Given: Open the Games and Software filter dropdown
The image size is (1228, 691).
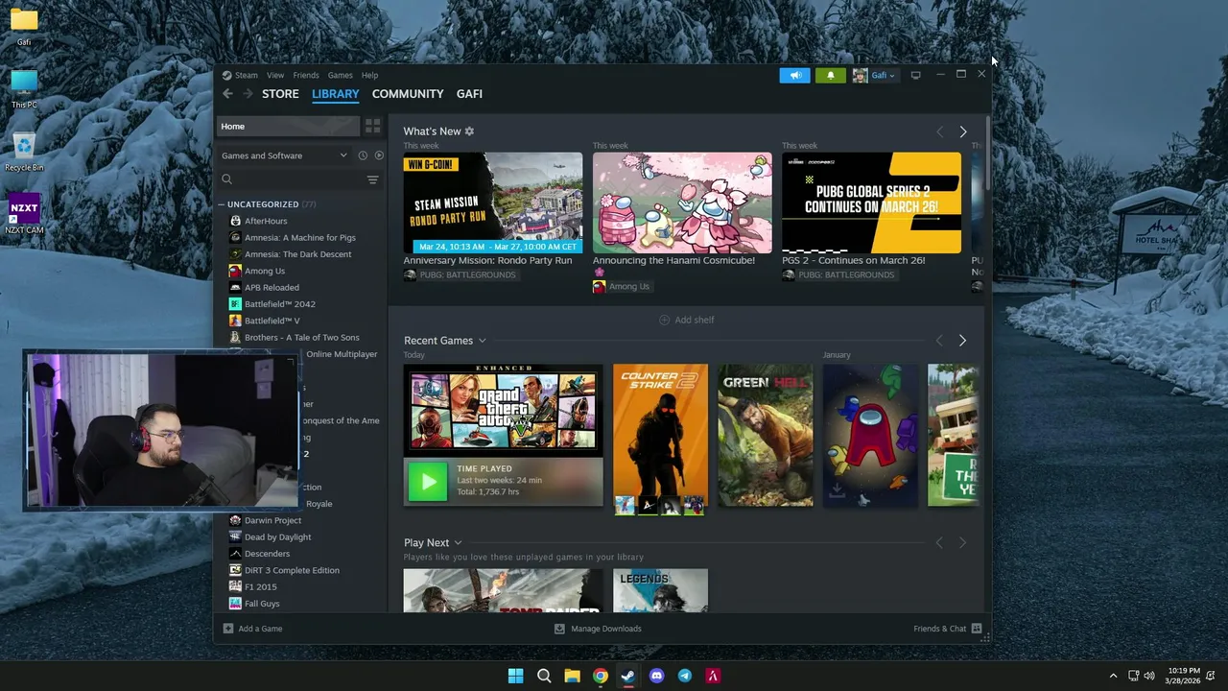Looking at the screenshot, I should 284,155.
